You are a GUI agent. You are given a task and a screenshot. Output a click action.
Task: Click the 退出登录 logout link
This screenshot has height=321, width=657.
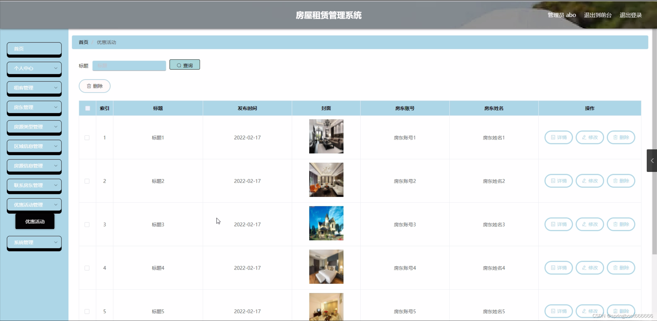[x=631, y=15]
